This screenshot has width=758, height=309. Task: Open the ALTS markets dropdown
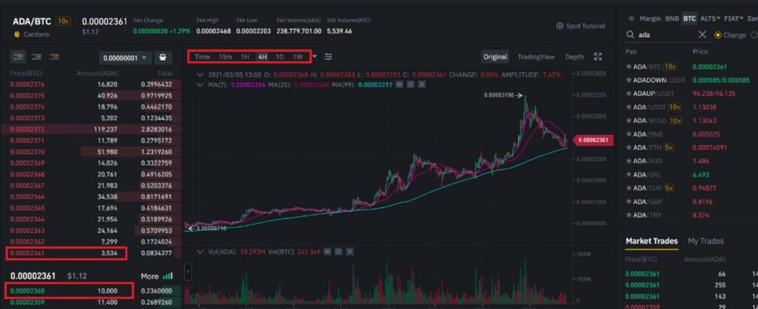[710, 18]
